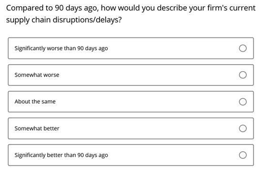Screen dimensions: 263x173
Task: Click the word 'Significantly' in the last option
Action: [30, 155]
